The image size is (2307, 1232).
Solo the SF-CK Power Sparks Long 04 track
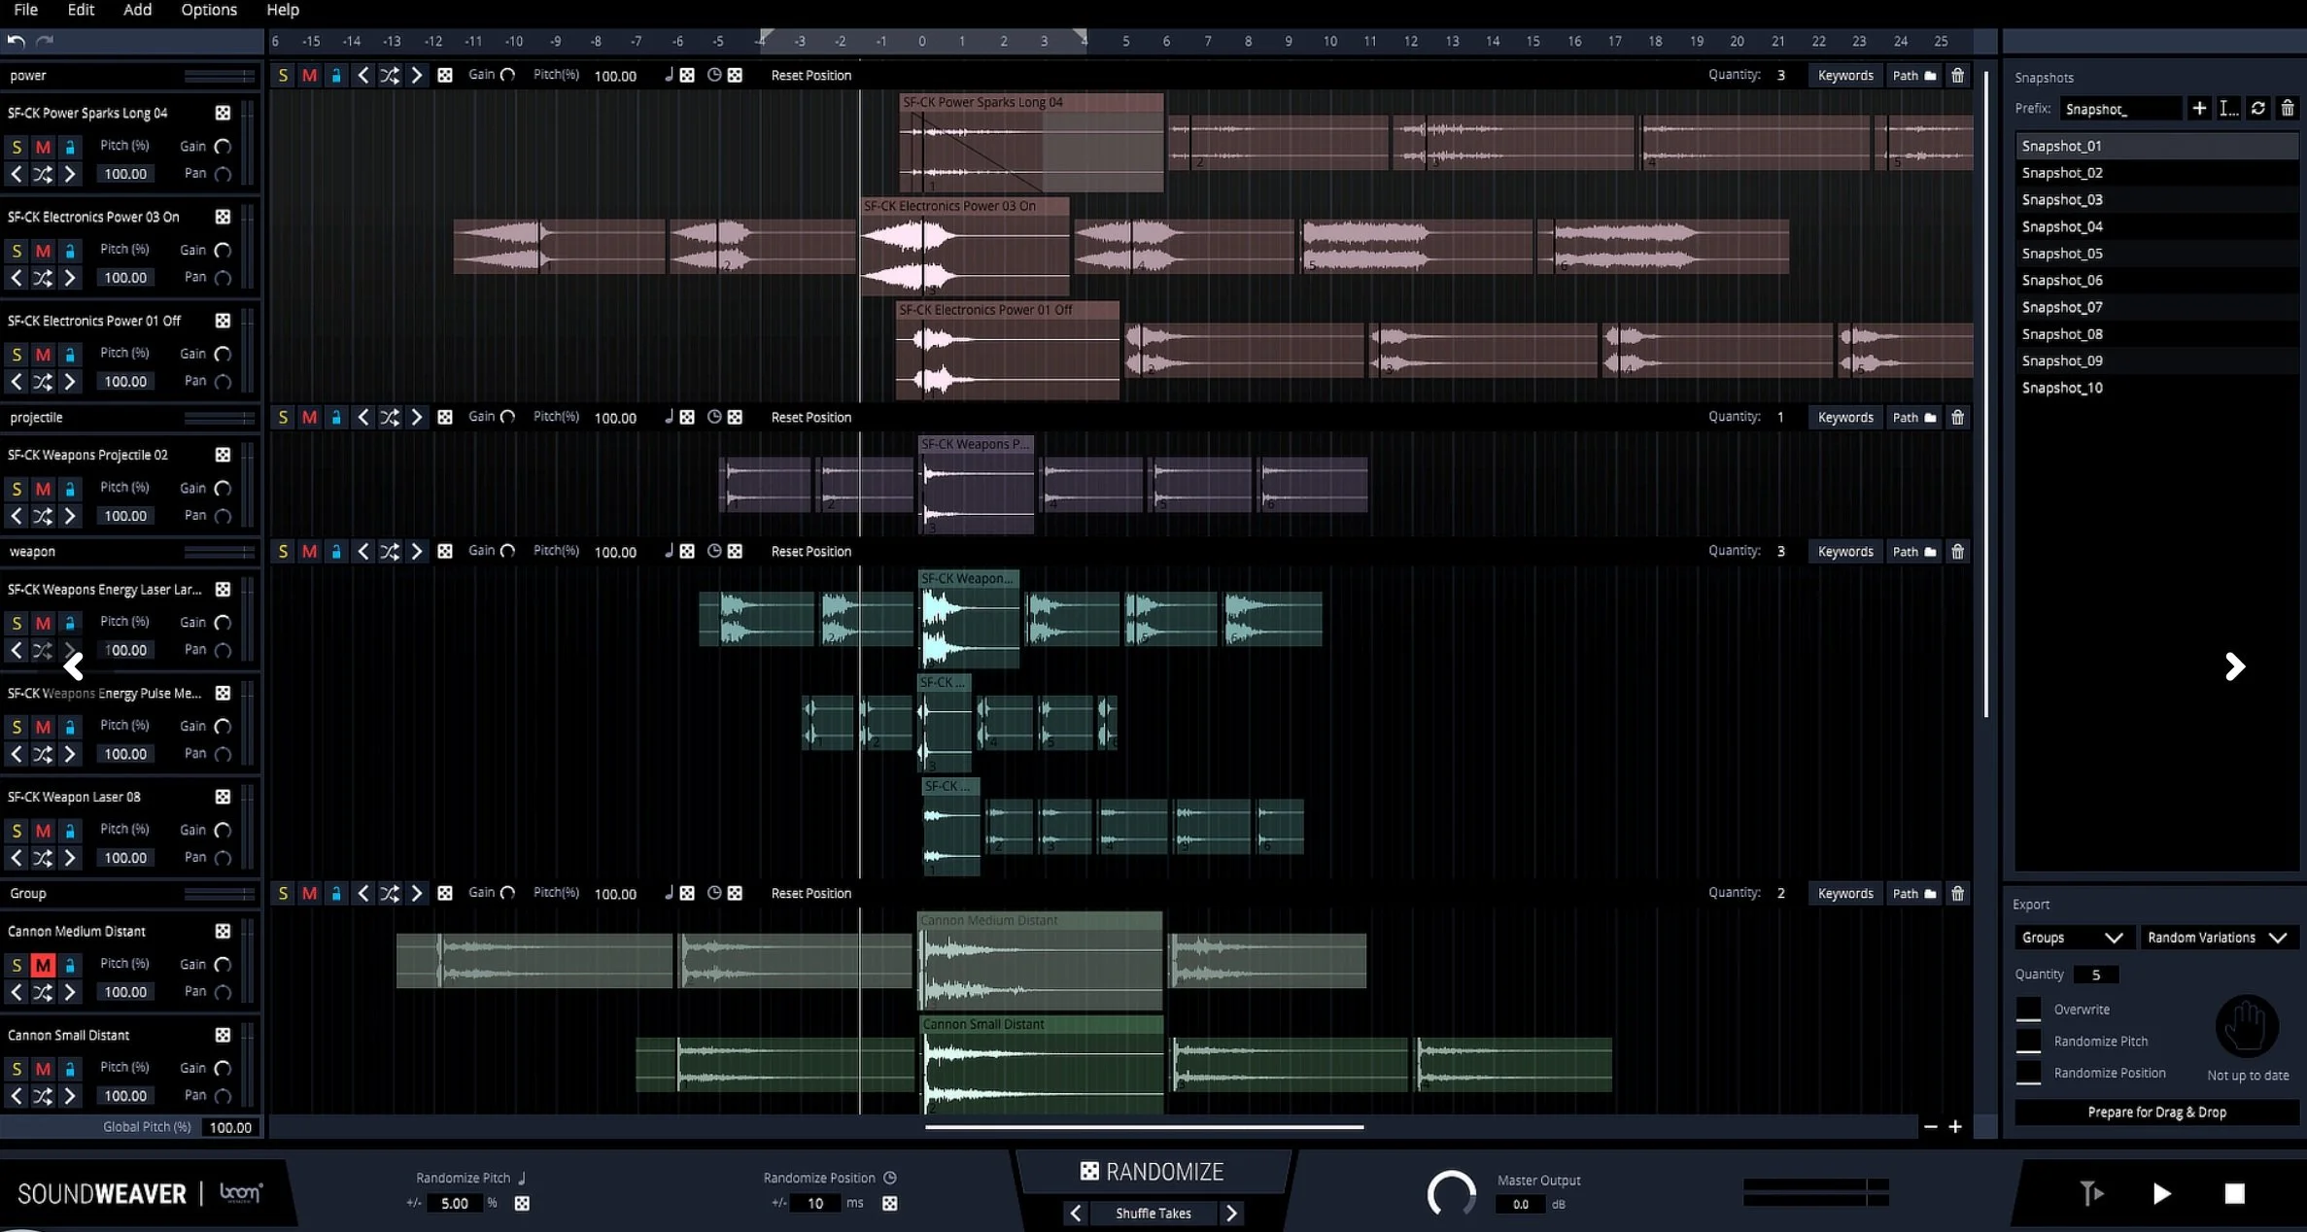click(17, 147)
